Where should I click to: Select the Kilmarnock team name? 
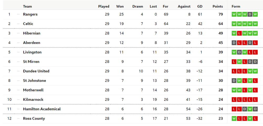point(33,99)
